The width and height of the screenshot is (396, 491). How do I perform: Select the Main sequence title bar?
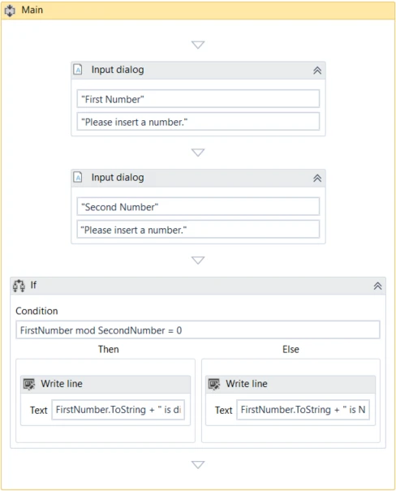[x=198, y=11]
